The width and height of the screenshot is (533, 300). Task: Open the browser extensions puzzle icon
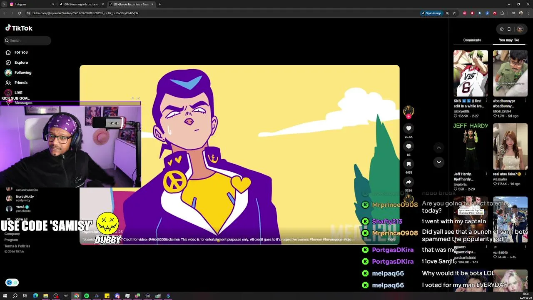[502, 13]
